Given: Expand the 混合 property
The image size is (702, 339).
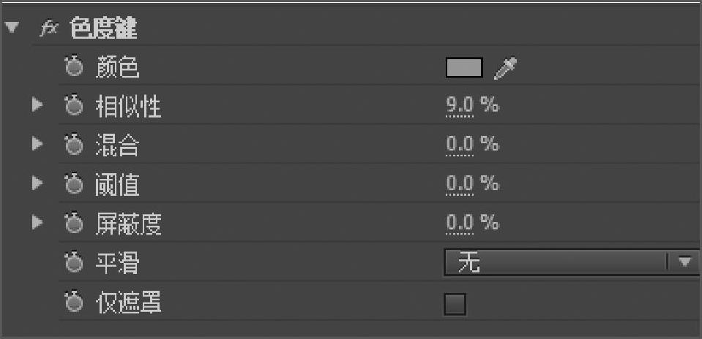Looking at the screenshot, I should [x=37, y=145].
